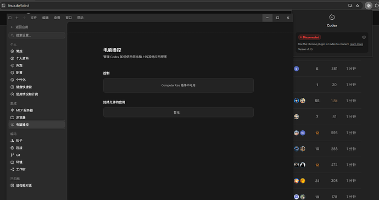Click the red Disconnected status badge
Screen dimensions: 379x200
310,37
